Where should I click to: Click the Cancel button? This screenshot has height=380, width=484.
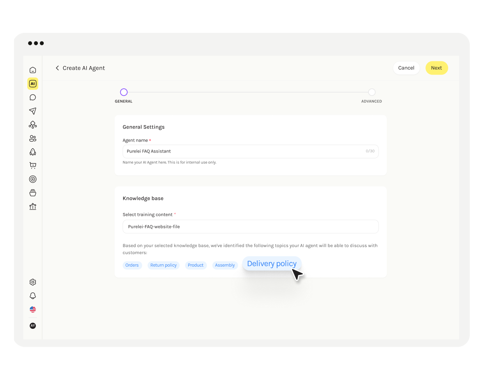point(406,68)
